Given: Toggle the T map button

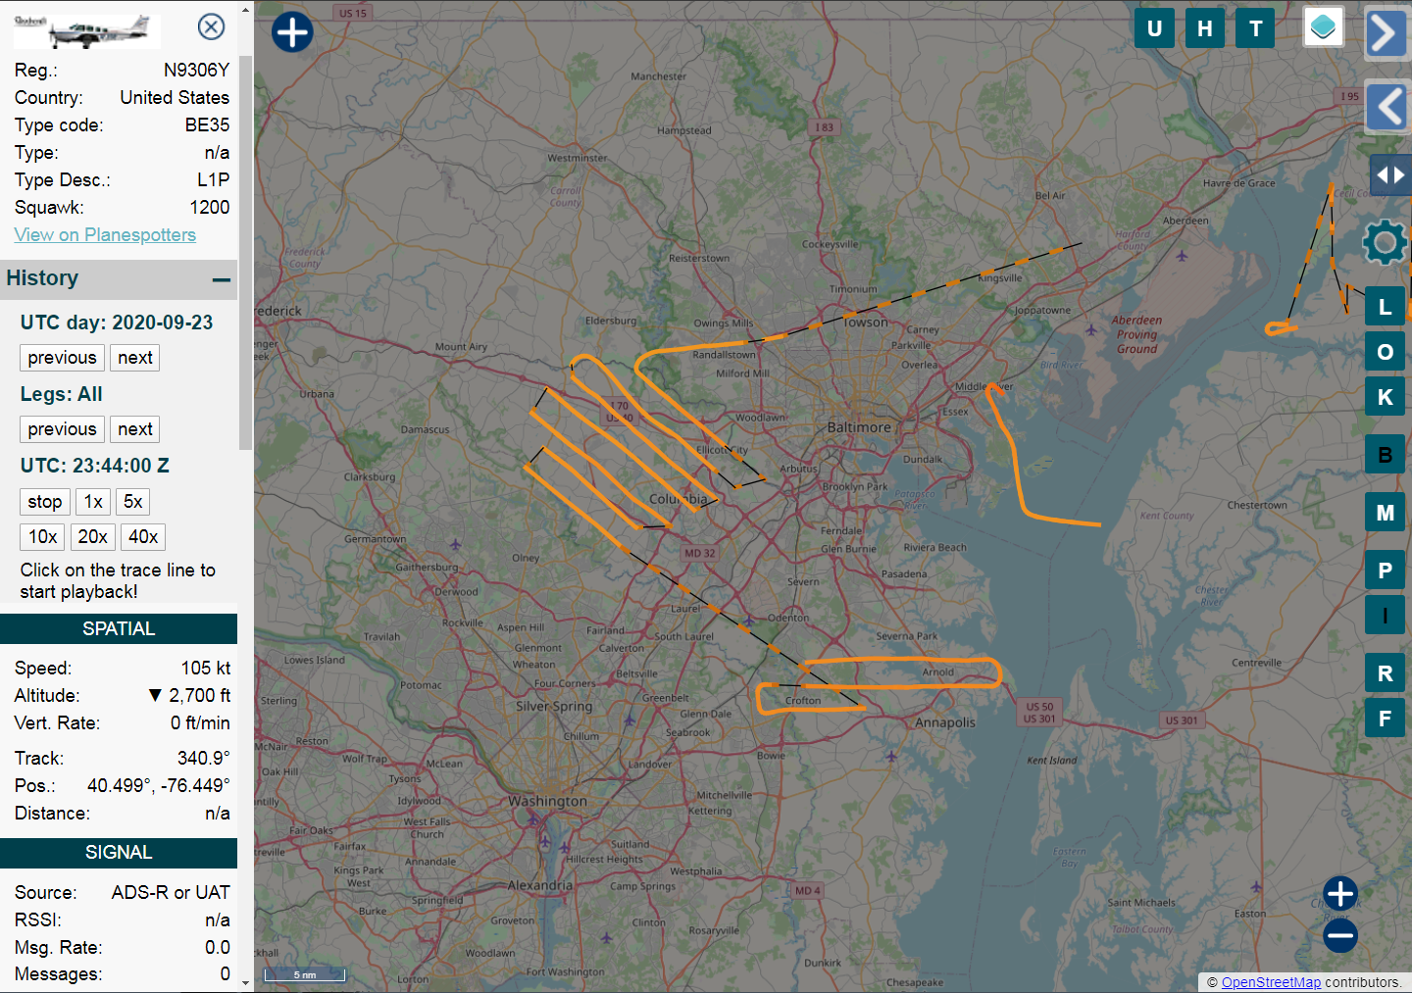Looking at the screenshot, I should (x=1255, y=28).
